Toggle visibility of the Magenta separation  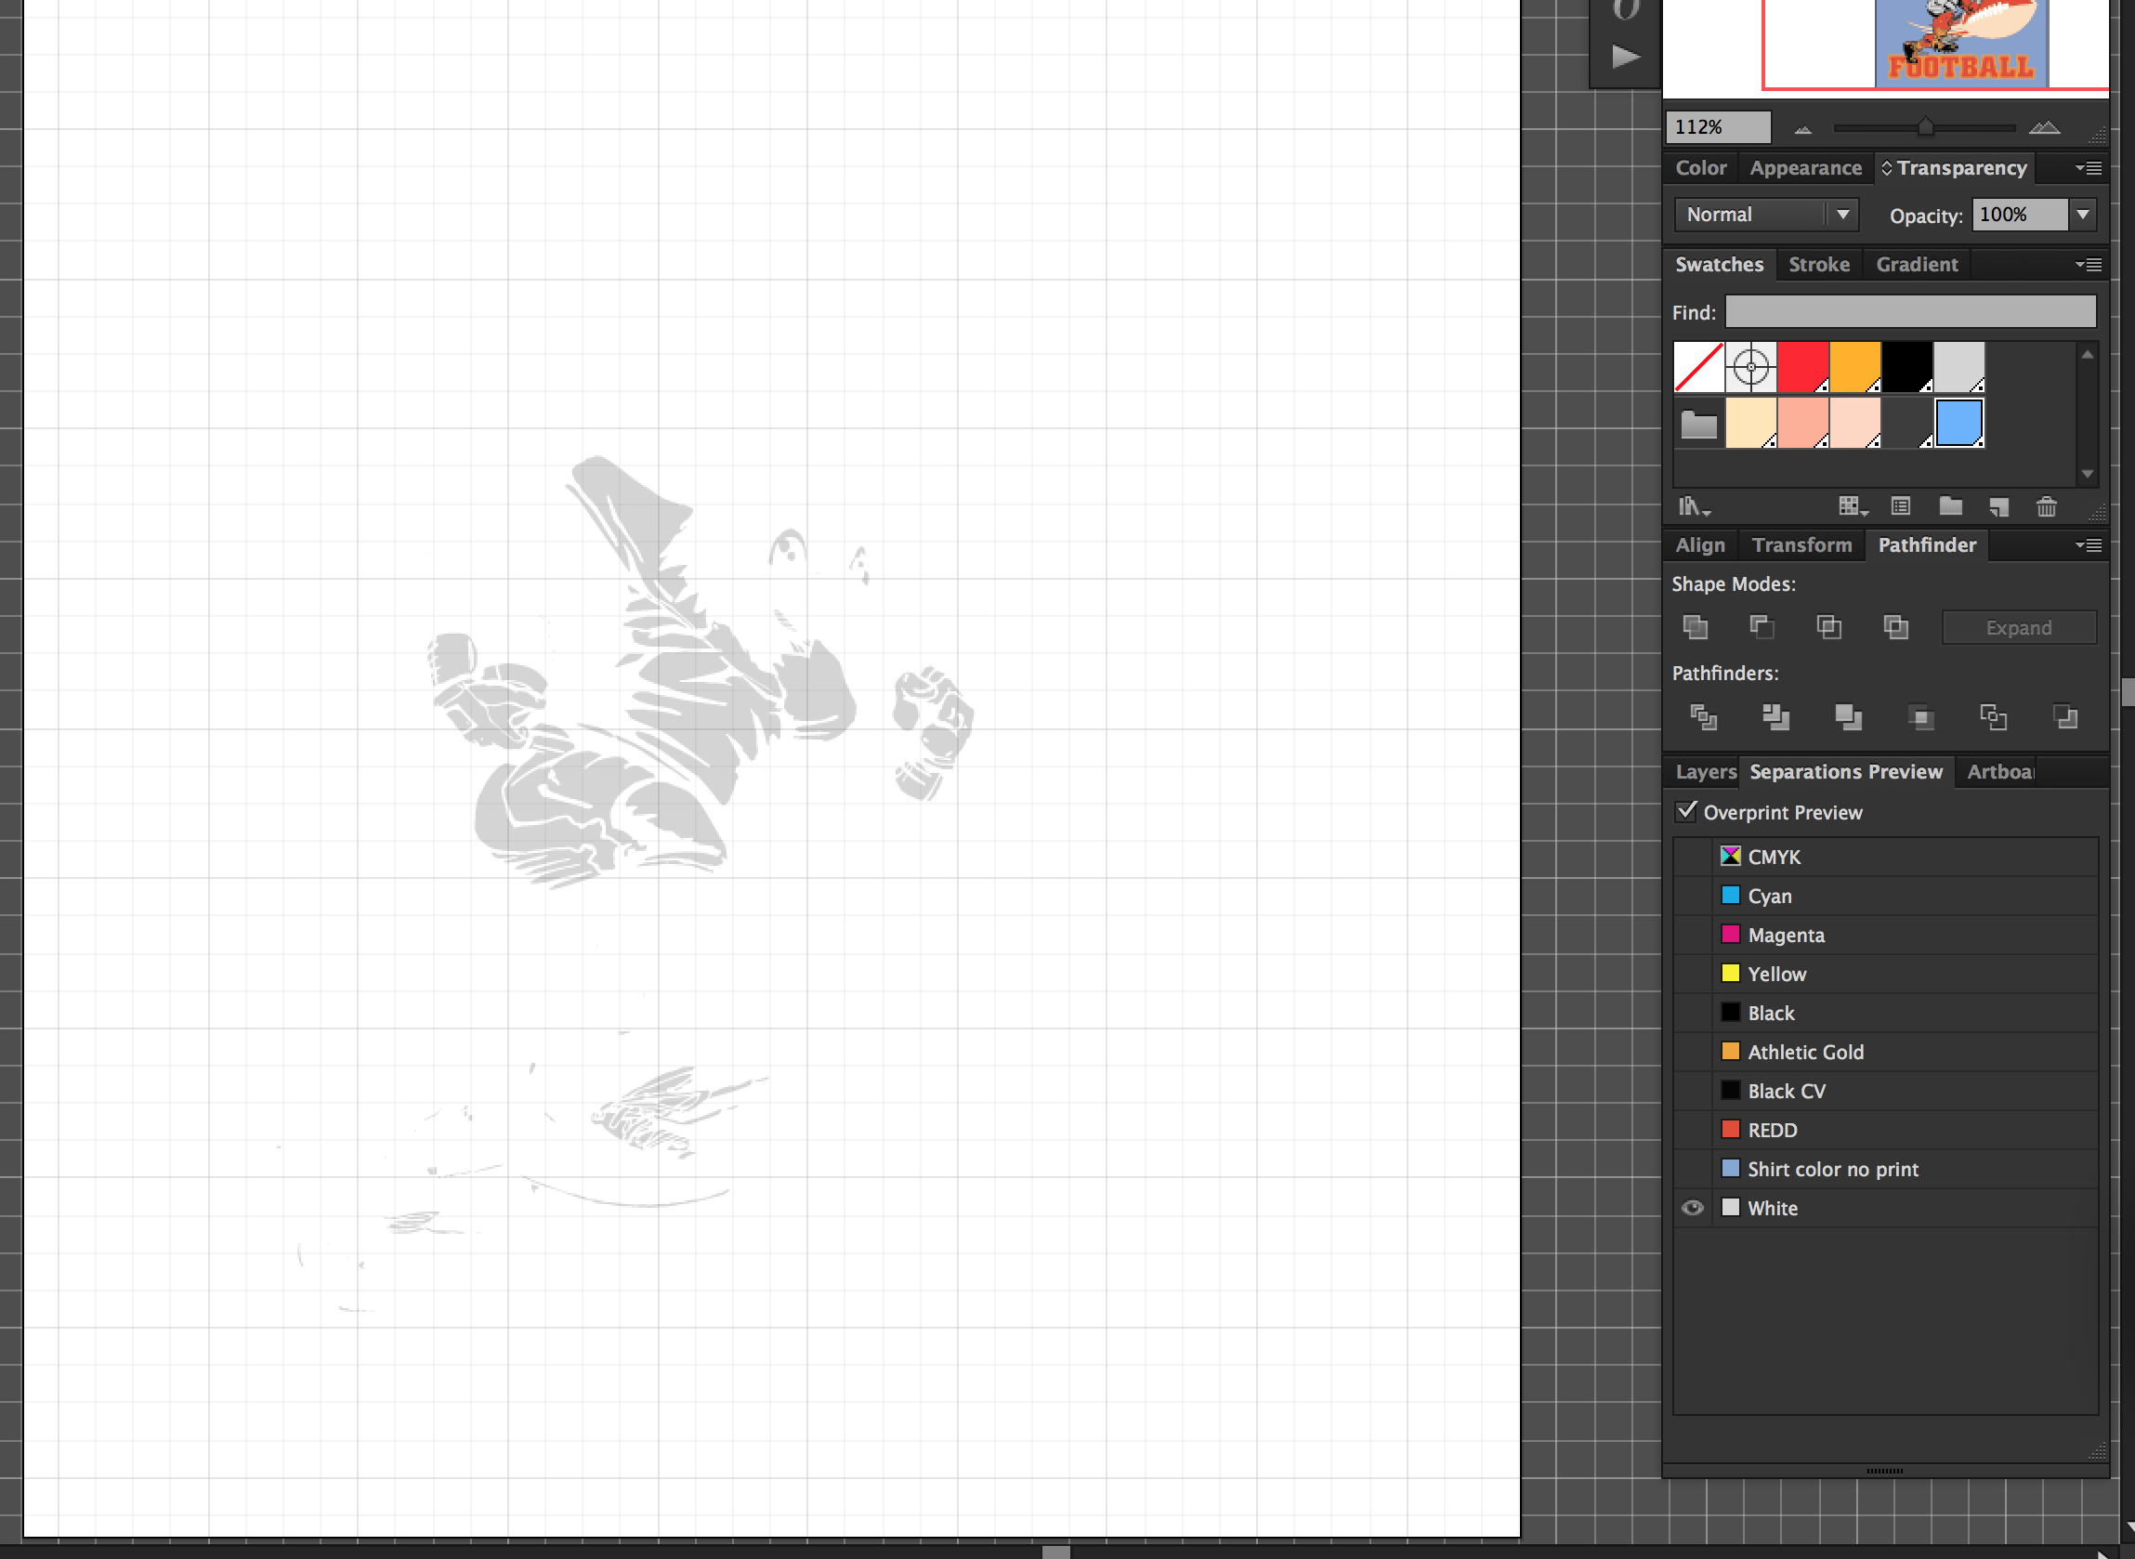pyautogui.click(x=1693, y=936)
